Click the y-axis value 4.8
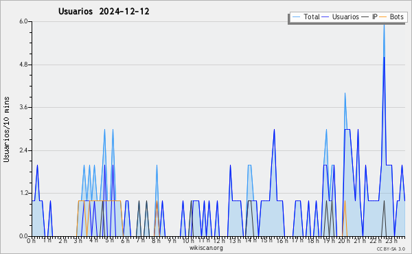 tap(23, 65)
